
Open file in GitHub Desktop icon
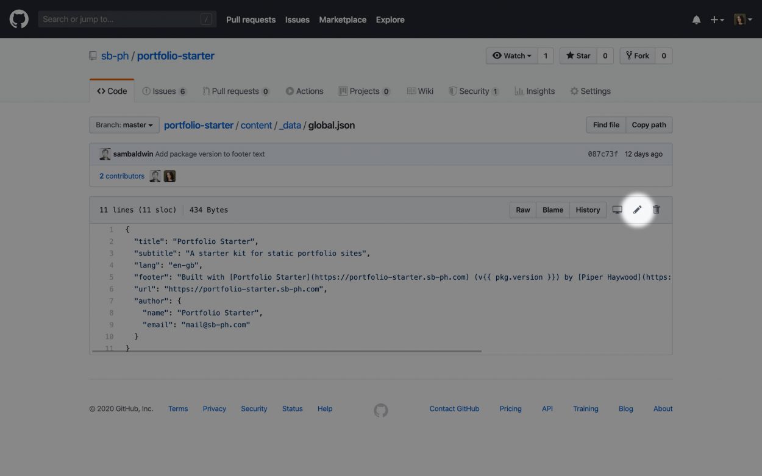(x=618, y=210)
